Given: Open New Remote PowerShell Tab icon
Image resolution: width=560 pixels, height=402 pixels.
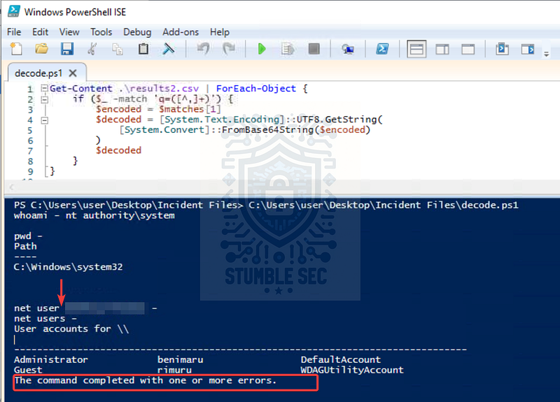Looking at the screenshot, I should point(348,49).
